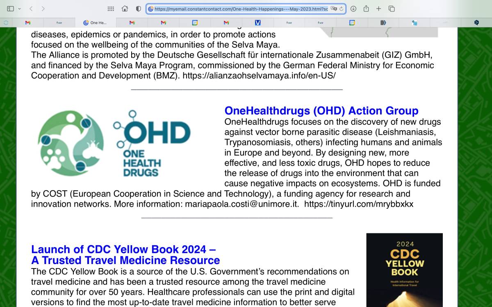Switch to the first Gmail tab
The image size is (492, 307).
click(28, 23)
